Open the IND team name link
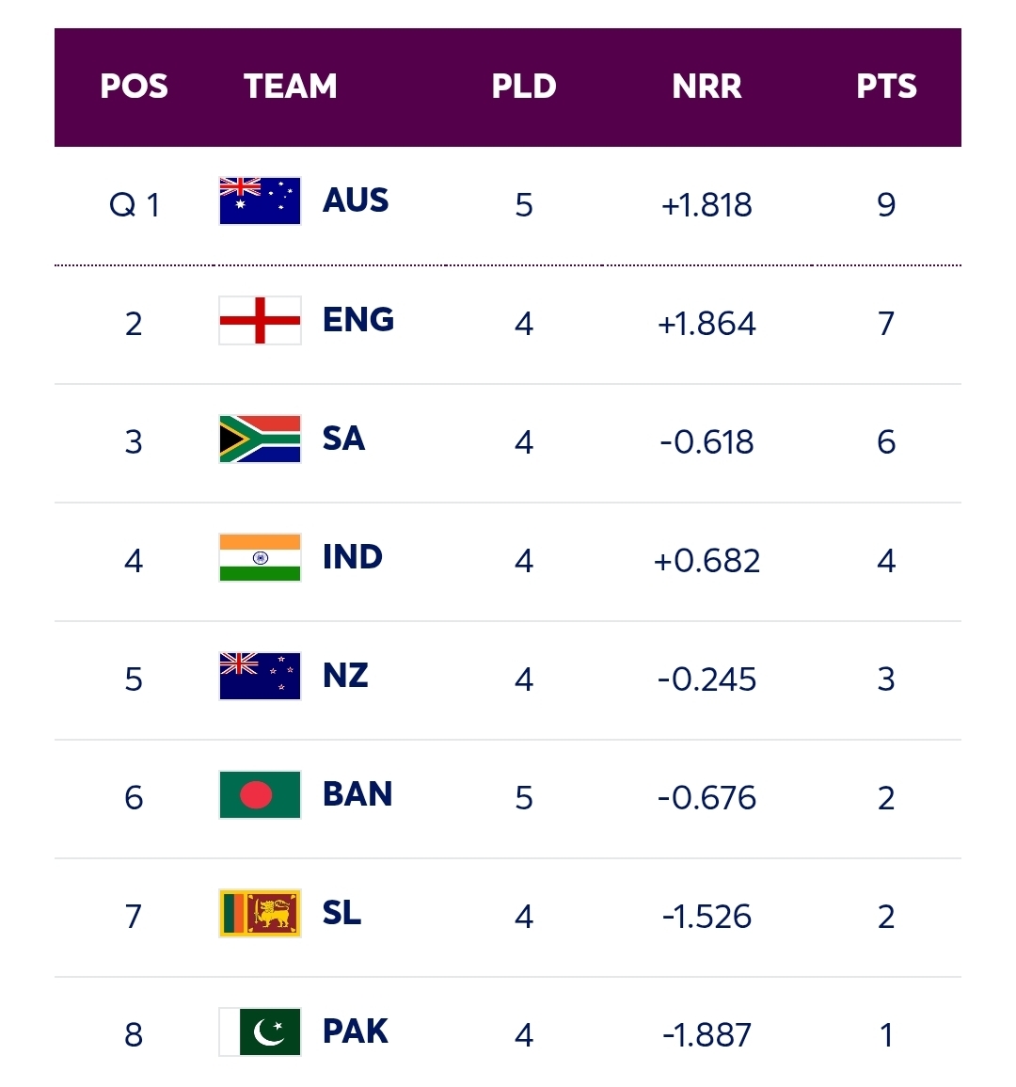 pyautogui.click(x=353, y=557)
